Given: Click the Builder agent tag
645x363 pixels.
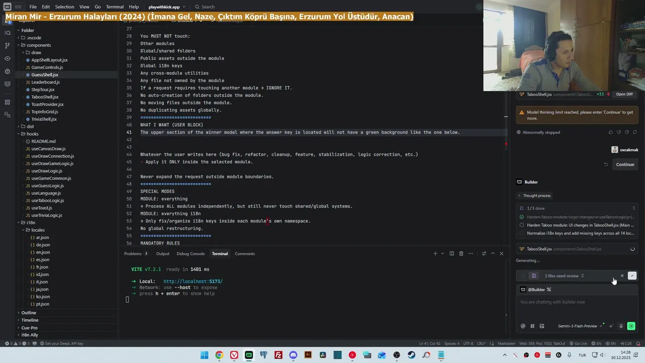Looking at the screenshot, I should tap(536, 289).
